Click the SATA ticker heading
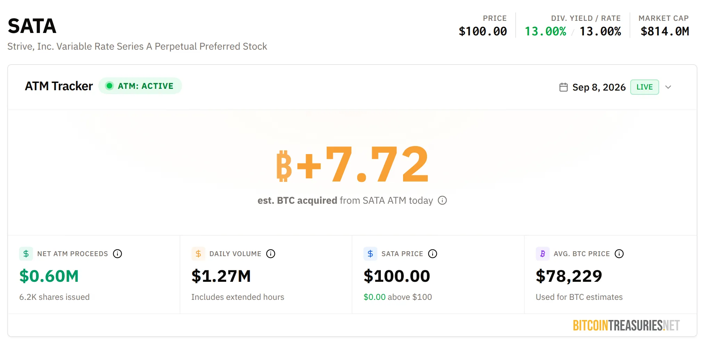Viewport: 705px width, 346px height. coord(32,26)
